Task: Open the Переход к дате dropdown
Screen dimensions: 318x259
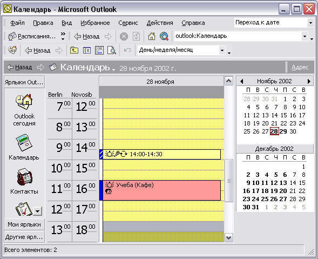Action: tap(310, 23)
